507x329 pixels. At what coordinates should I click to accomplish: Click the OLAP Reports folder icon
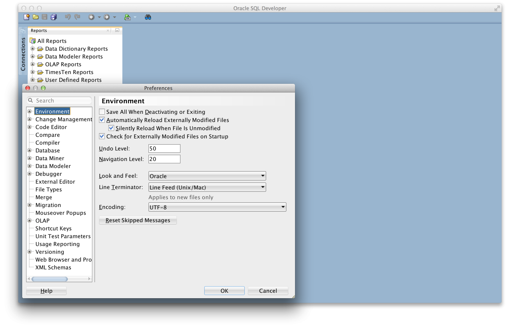(x=40, y=64)
